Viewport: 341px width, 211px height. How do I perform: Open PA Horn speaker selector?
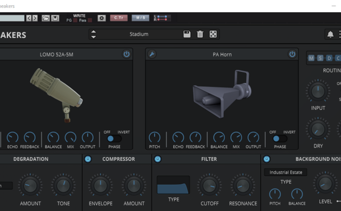point(222,54)
